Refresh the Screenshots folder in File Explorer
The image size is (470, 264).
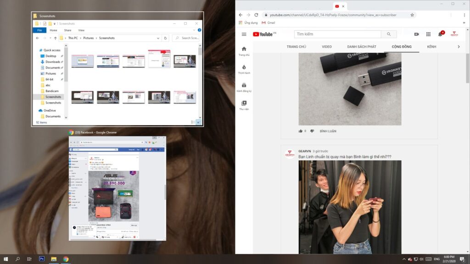[165, 38]
